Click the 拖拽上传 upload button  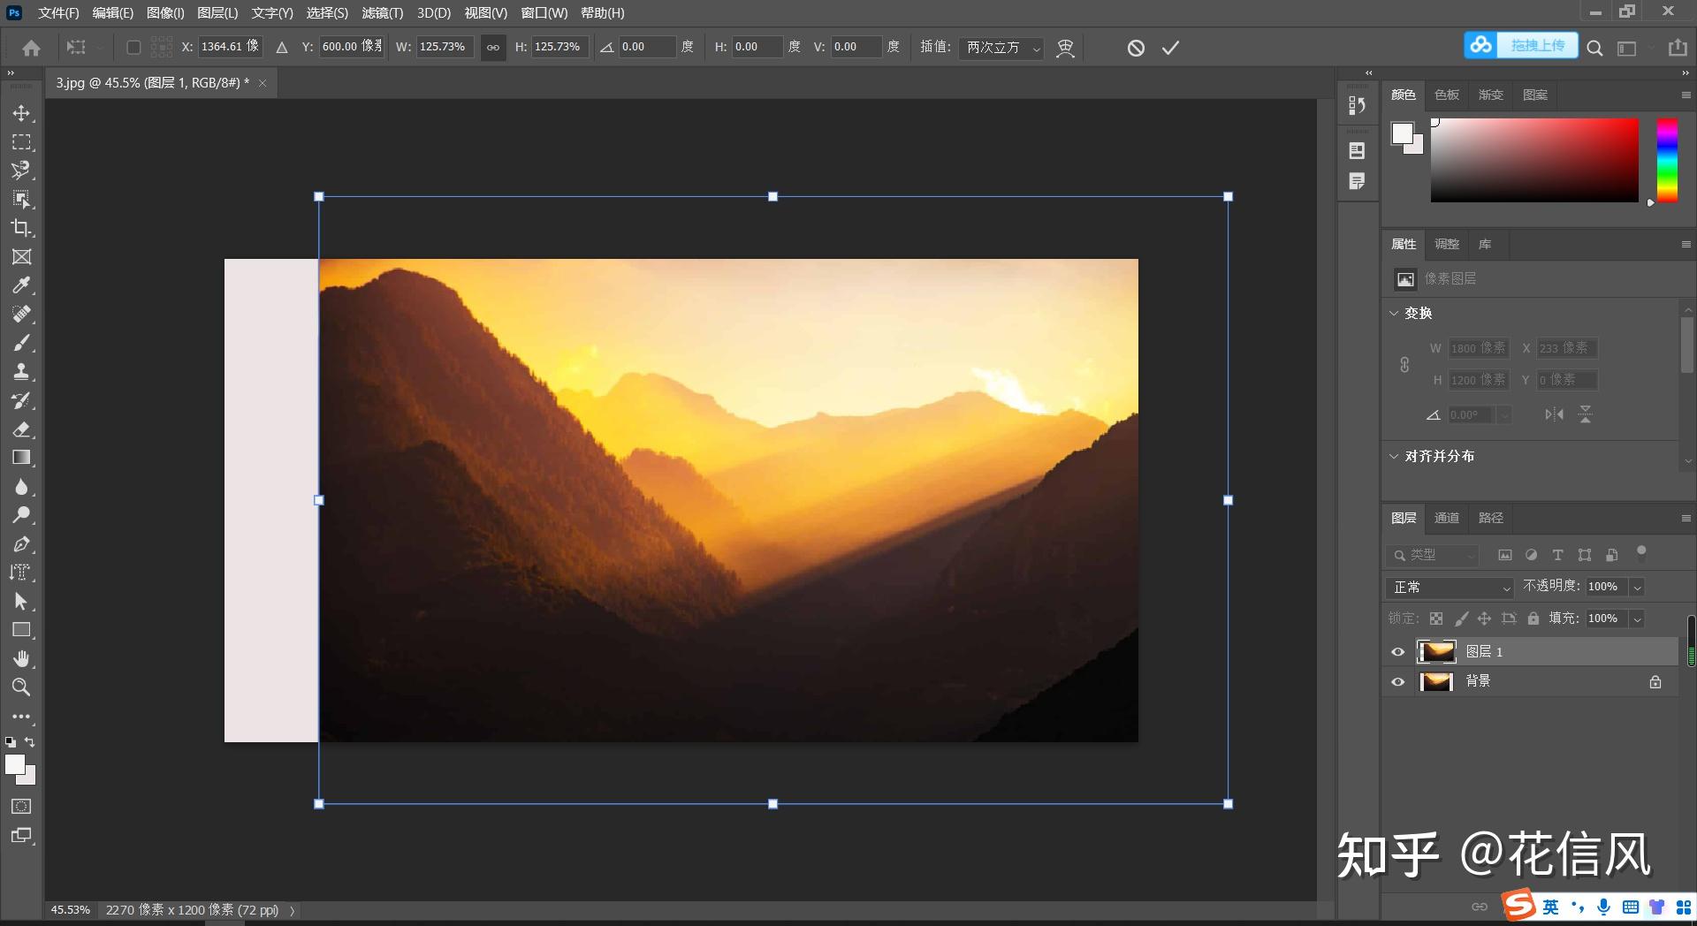1520,45
